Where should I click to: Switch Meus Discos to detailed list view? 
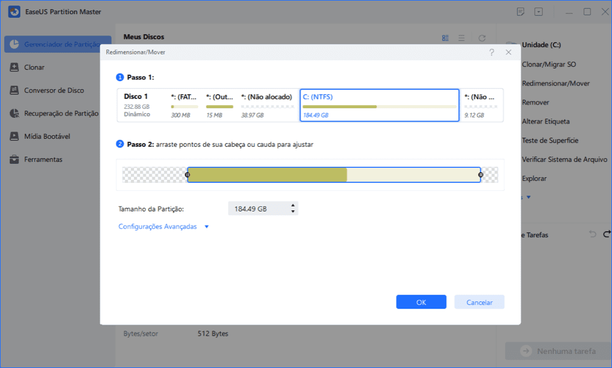coord(446,38)
